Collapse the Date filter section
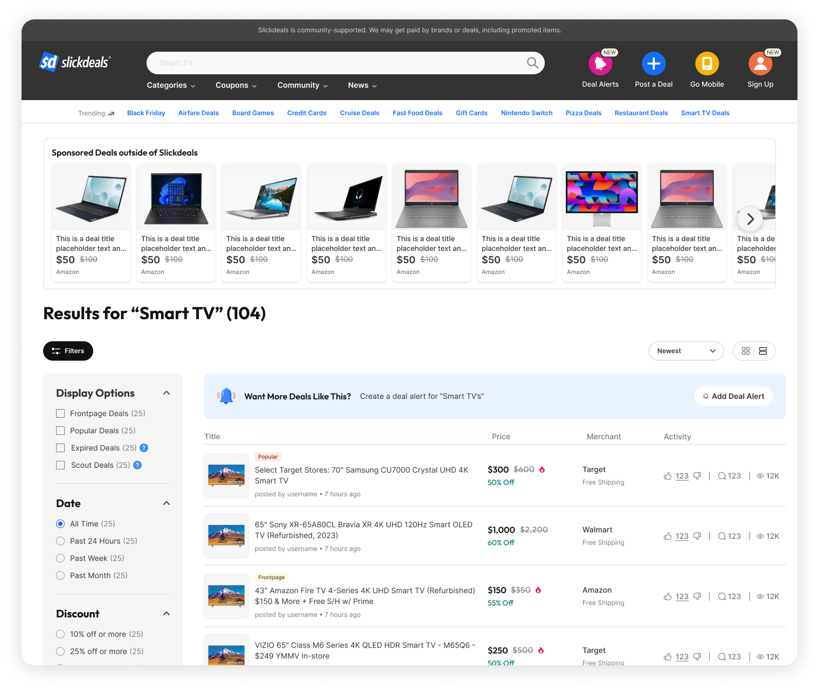 click(x=166, y=503)
